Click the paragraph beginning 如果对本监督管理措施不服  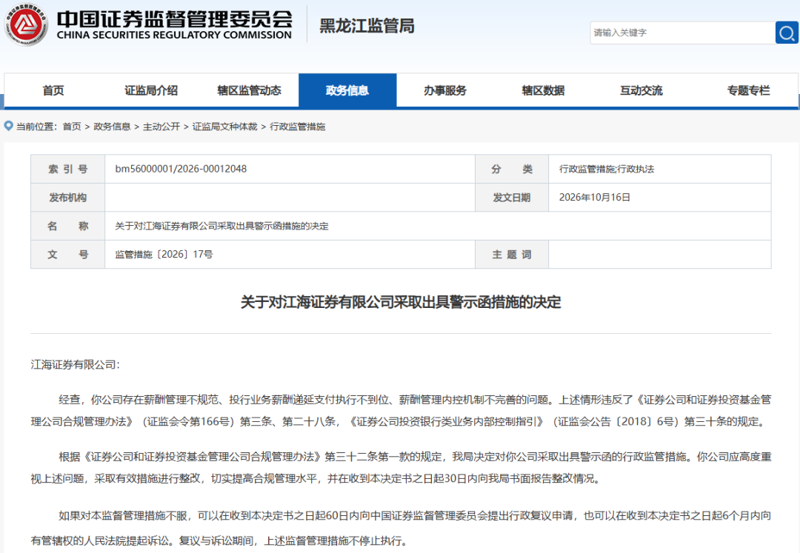(401, 528)
